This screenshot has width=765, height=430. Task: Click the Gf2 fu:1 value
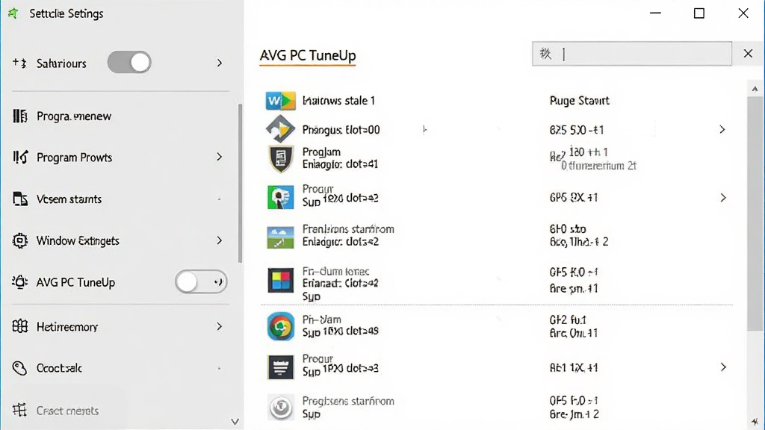[568, 320]
